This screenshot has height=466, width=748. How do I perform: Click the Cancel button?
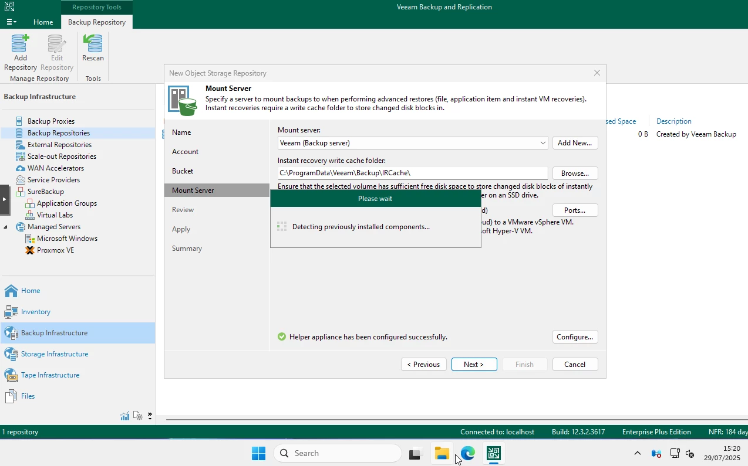click(x=575, y=365)
